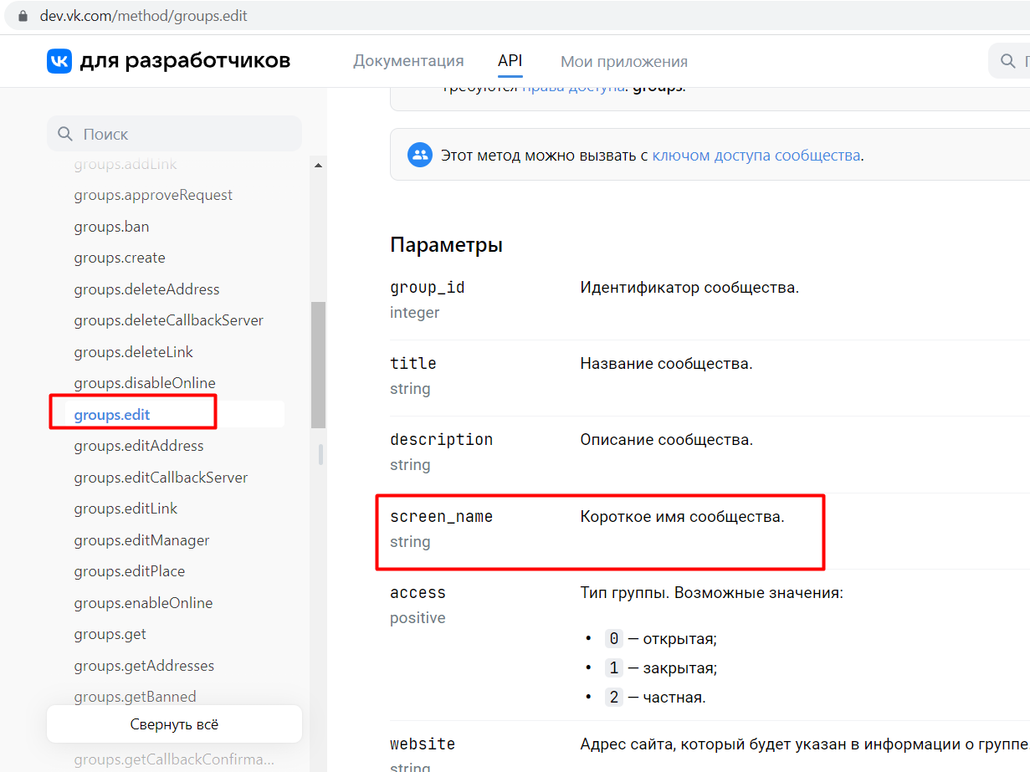Viewport: 1030px width, 772px height.
Task: Click the sidebar scrollbar thumb
Action: (318, 365)
